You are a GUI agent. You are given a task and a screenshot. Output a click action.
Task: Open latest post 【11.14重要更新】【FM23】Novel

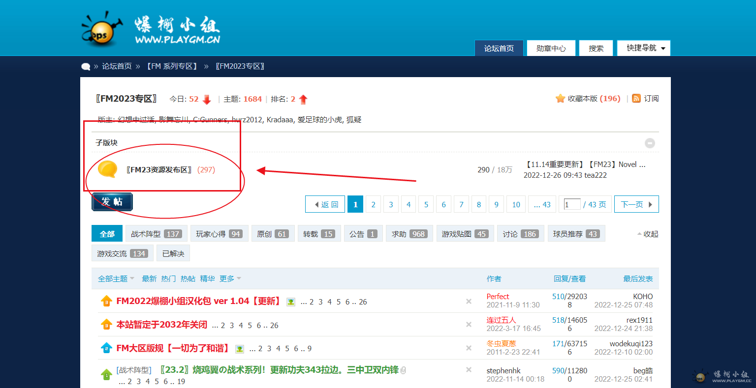click(584, 165)
